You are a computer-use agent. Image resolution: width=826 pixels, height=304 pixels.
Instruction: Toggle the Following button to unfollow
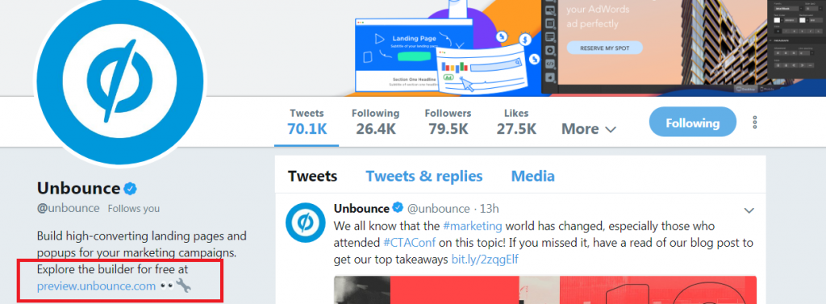click(692, 123)
